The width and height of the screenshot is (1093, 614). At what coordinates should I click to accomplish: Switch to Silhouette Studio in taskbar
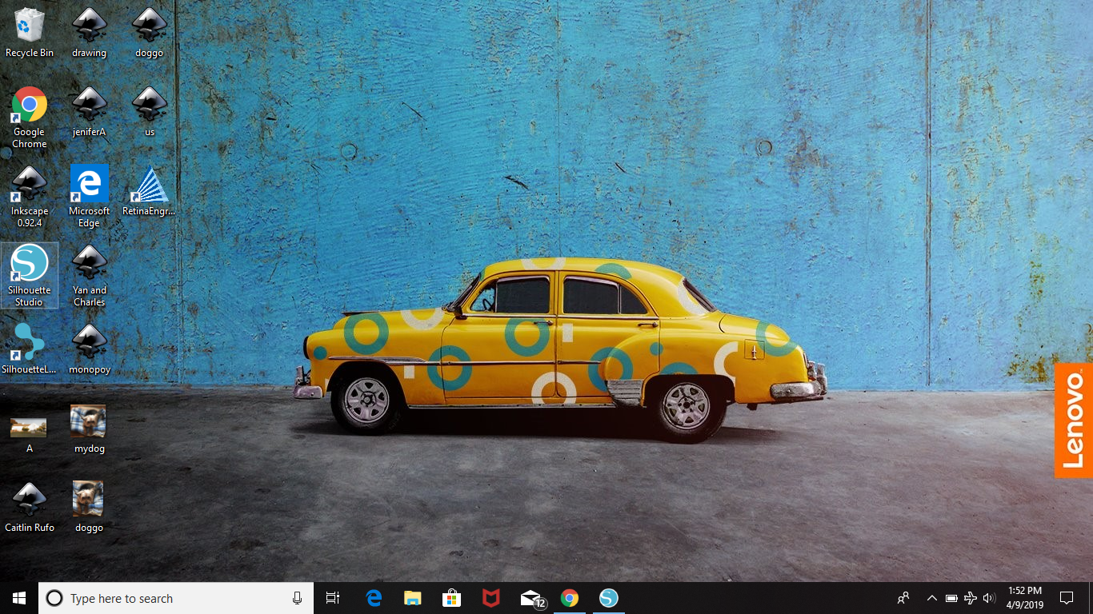click(x=609, y=598)
